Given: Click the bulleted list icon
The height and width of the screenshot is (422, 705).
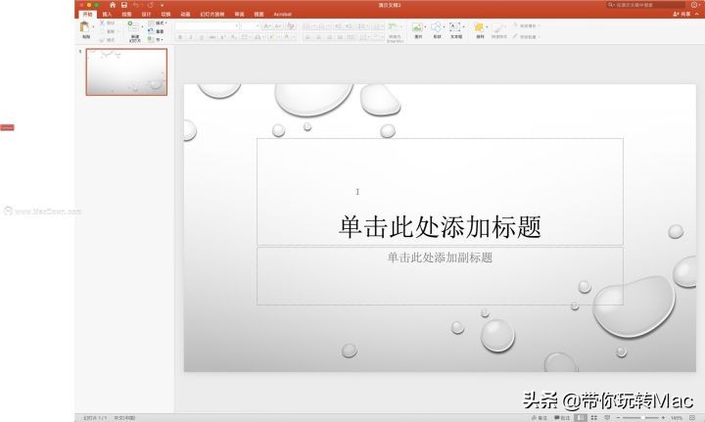Looking at the screenshot, I should [307, 26].
